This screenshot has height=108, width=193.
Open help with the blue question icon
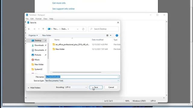coord(117,35)
